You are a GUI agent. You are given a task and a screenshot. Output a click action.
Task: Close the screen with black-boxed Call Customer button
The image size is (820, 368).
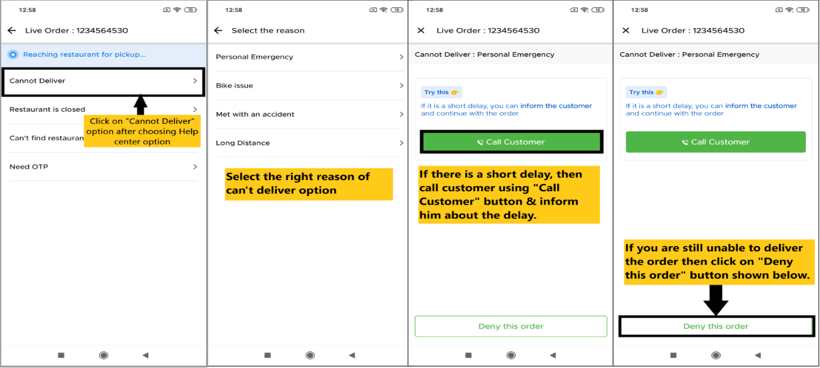pos(420,31)
